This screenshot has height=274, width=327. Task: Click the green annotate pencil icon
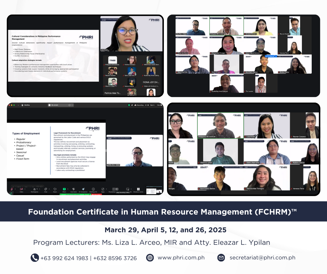click(x=11, y=193)
